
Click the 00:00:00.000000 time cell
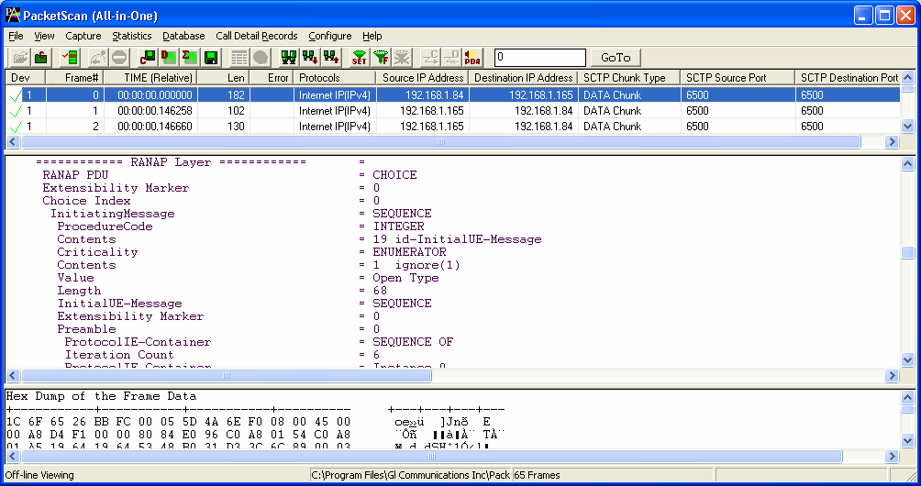click(151, 95)
